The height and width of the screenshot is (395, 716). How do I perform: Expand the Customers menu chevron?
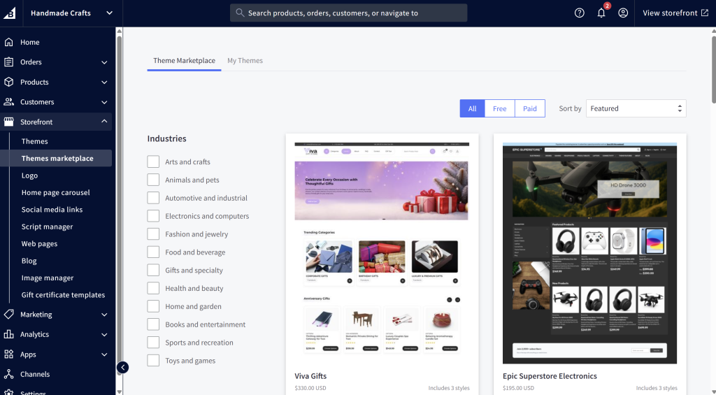click(104, 102)
